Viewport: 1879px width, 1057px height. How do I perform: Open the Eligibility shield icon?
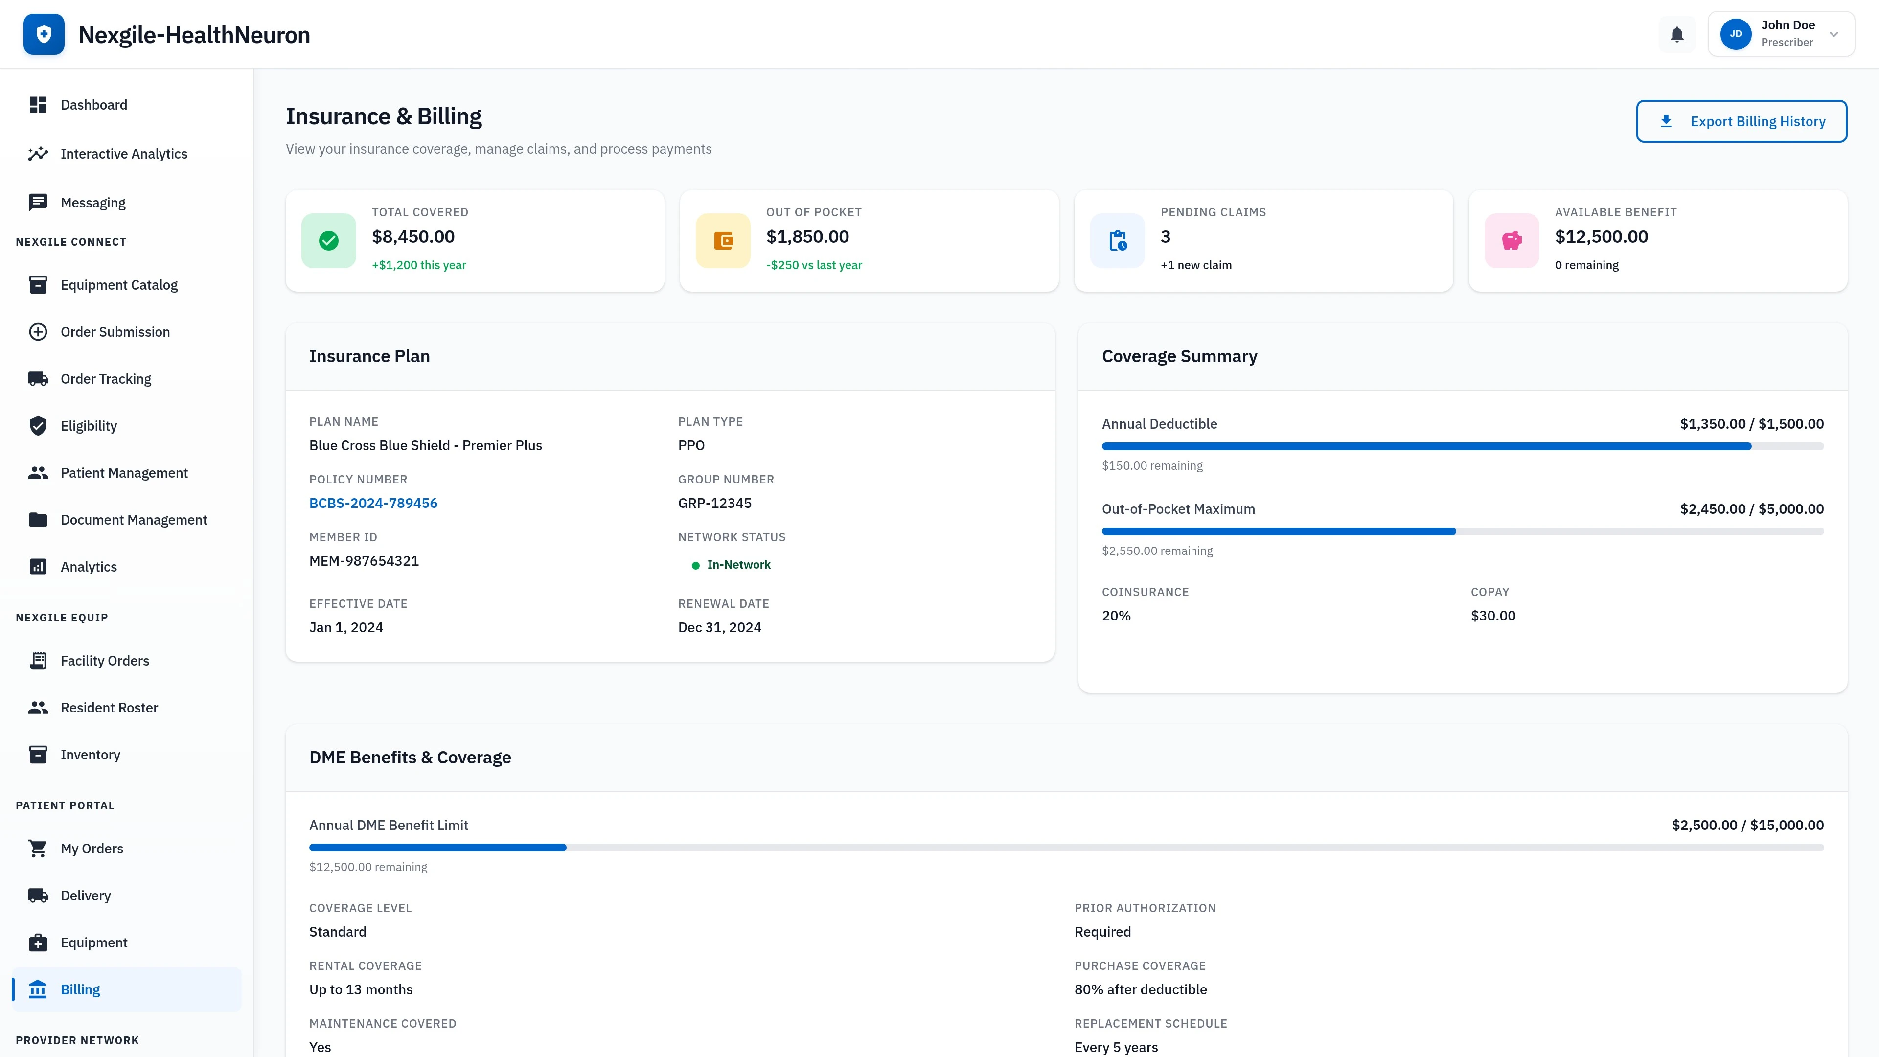click(38, 425)
